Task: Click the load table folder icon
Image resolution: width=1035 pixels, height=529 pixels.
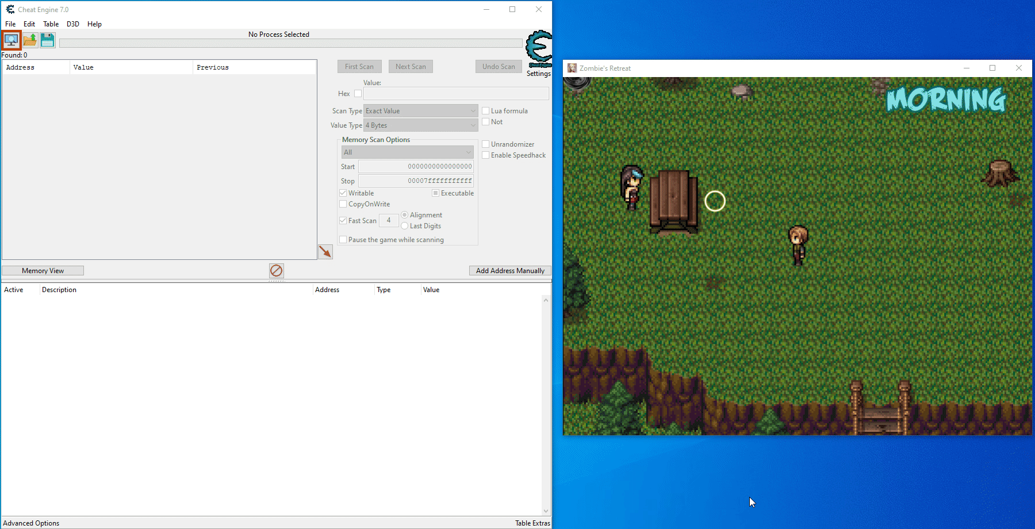Action: coord(30,40)
